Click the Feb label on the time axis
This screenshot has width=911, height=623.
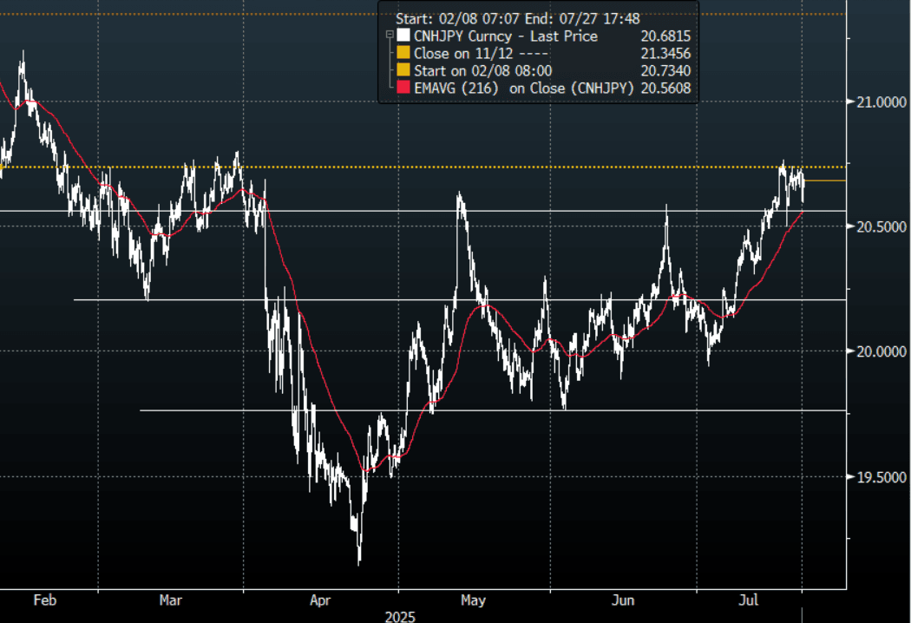pos(45,600)
